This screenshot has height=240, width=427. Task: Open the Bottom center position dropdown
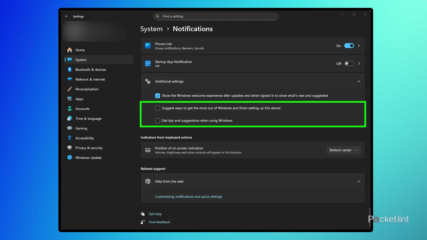click(344, 150)
